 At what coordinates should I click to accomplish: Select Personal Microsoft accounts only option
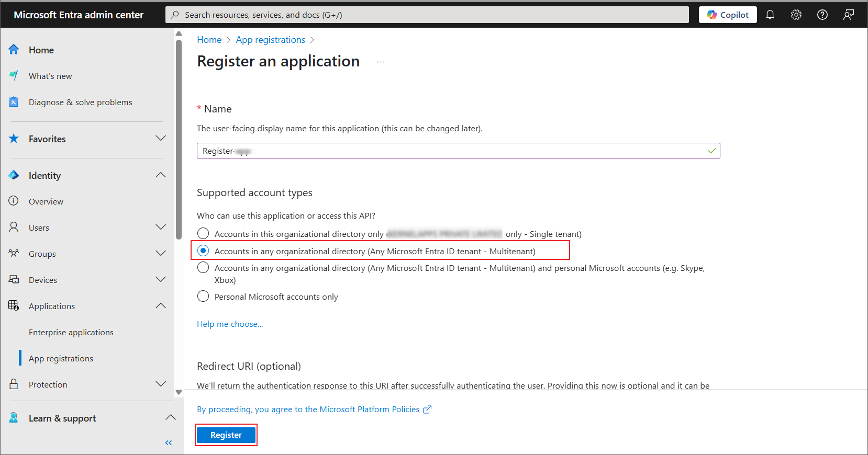(x=203, y=297)
